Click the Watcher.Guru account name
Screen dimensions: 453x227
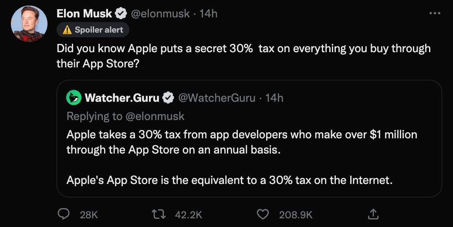122,98
